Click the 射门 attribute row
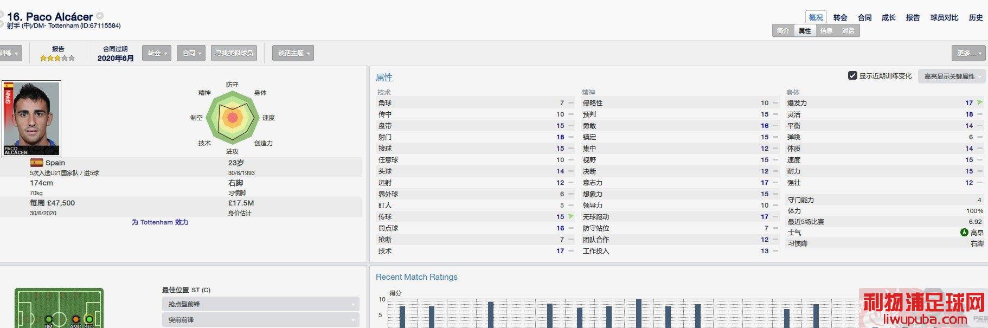 point(476,137)
